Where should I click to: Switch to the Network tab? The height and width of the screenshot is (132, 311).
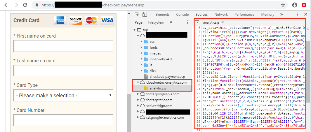pyautogui.click(x=221, y=15)
